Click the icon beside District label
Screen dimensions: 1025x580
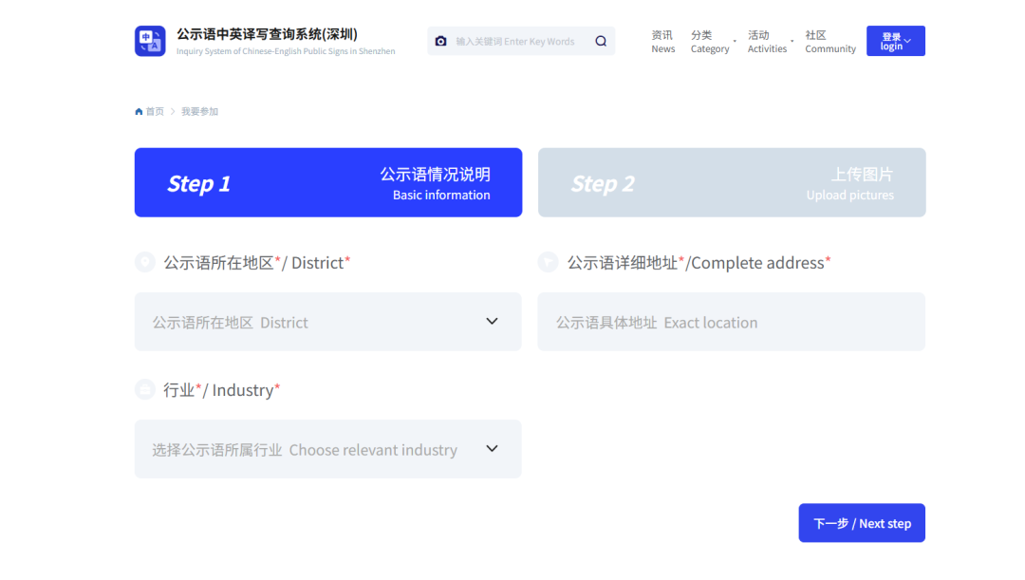tap(145, 262)
